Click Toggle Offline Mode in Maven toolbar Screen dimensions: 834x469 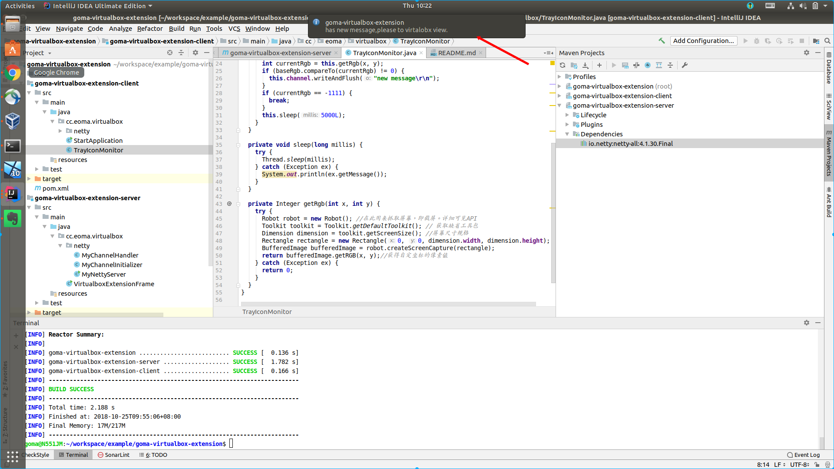[x=636, y=65]
